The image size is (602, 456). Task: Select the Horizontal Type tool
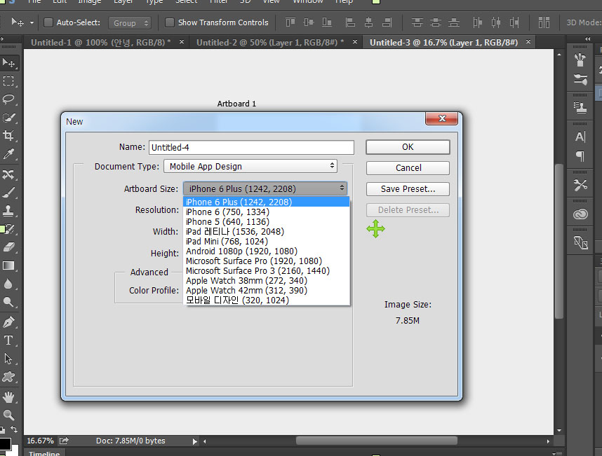[x=9, y=340]
